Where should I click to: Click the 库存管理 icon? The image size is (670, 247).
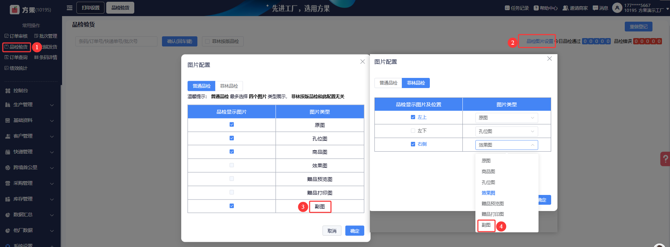pos(8,199)
